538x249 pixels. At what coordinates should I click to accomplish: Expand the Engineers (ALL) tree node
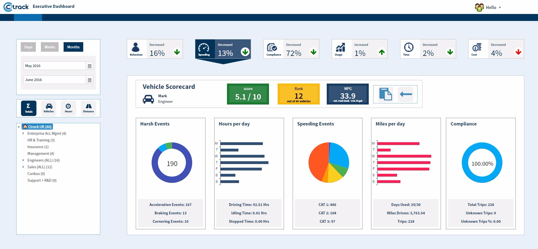[23, 160]
